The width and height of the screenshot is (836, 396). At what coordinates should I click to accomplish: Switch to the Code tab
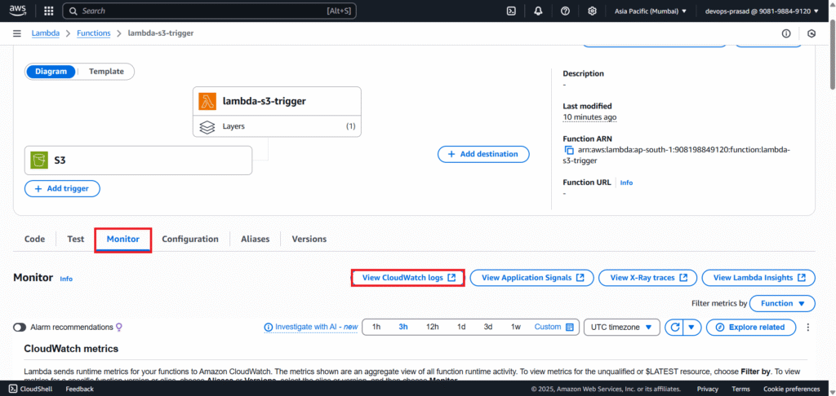pyautogui.click(x=34, y=239)
